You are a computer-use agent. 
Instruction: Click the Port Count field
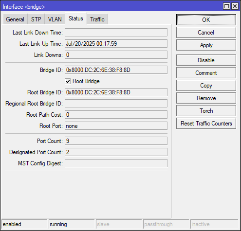pyautogui.click(x=116, y=141)
